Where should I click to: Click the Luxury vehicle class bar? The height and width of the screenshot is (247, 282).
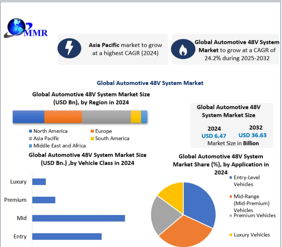pyautogui.click(x=39, y=182)
